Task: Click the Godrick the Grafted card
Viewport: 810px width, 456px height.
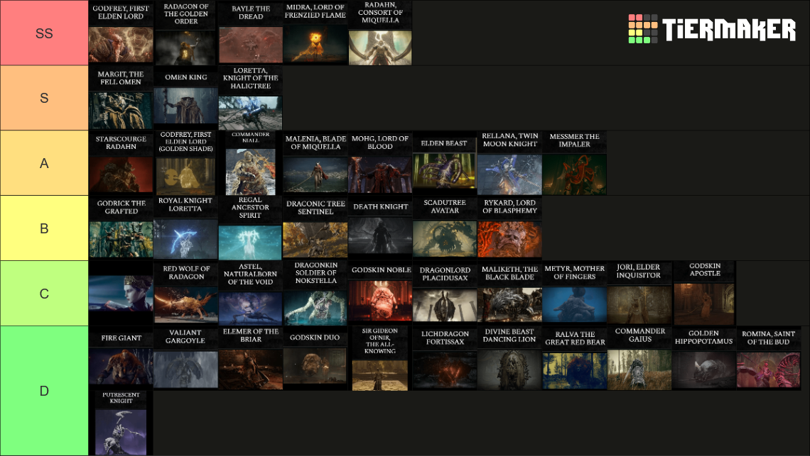Action: tap(121, 228)
